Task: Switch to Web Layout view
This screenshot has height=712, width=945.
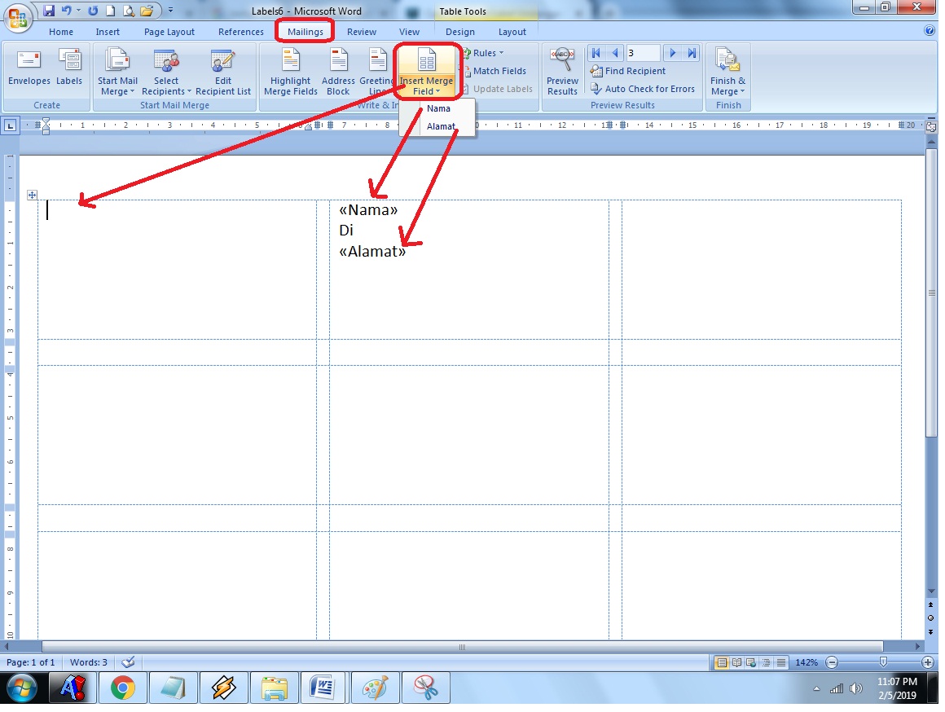Action: point(751,662)
